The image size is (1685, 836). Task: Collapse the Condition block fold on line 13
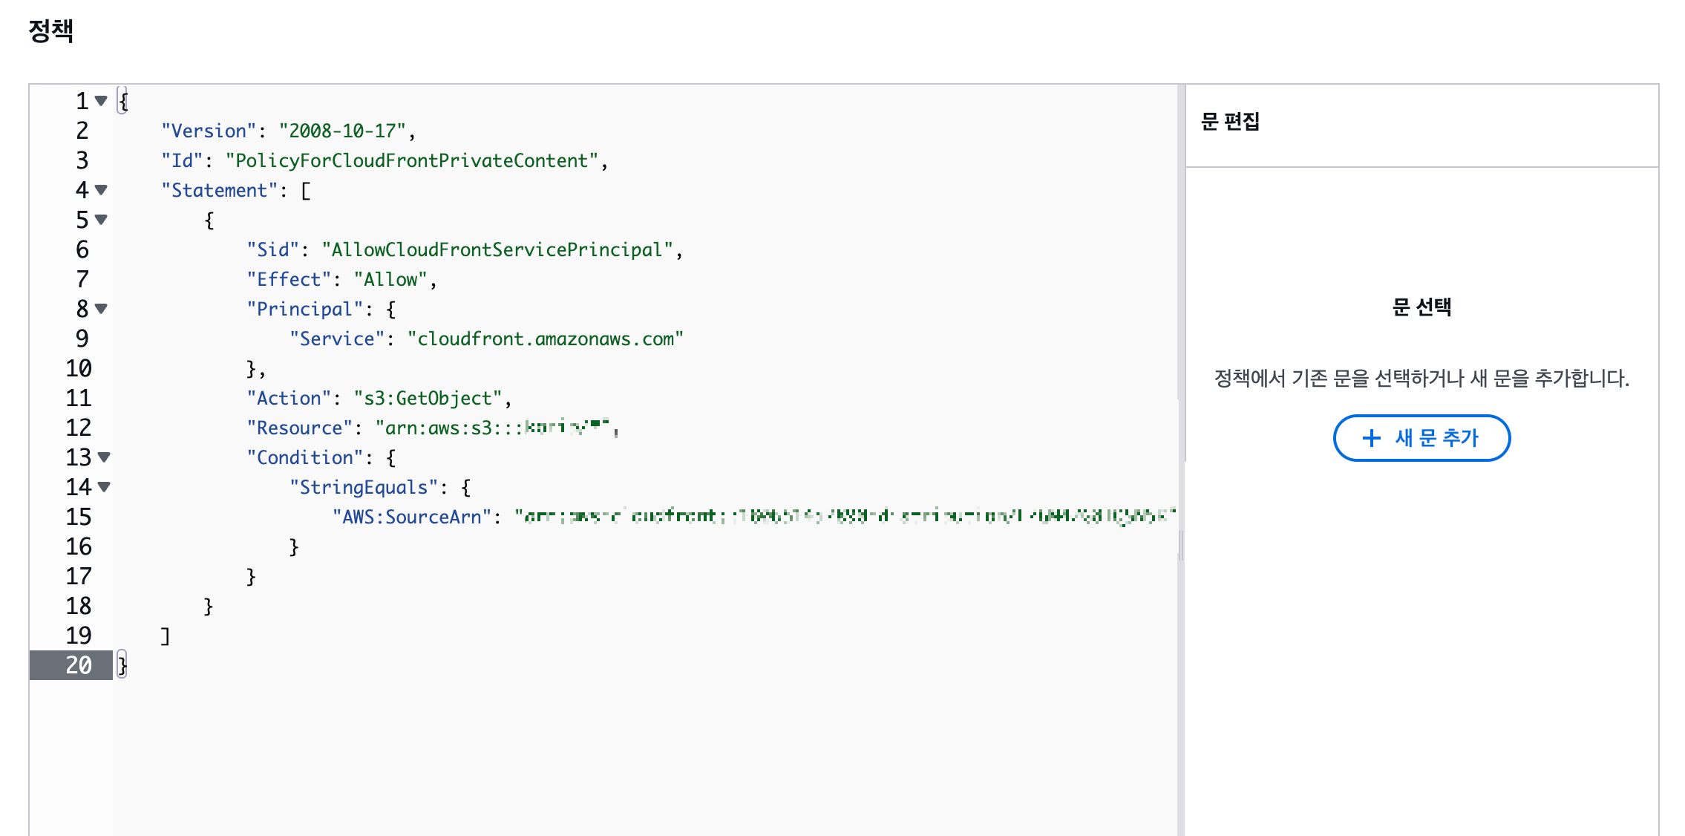click(104, 457)
